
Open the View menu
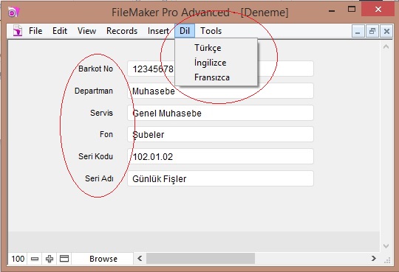tap(86, 31)
